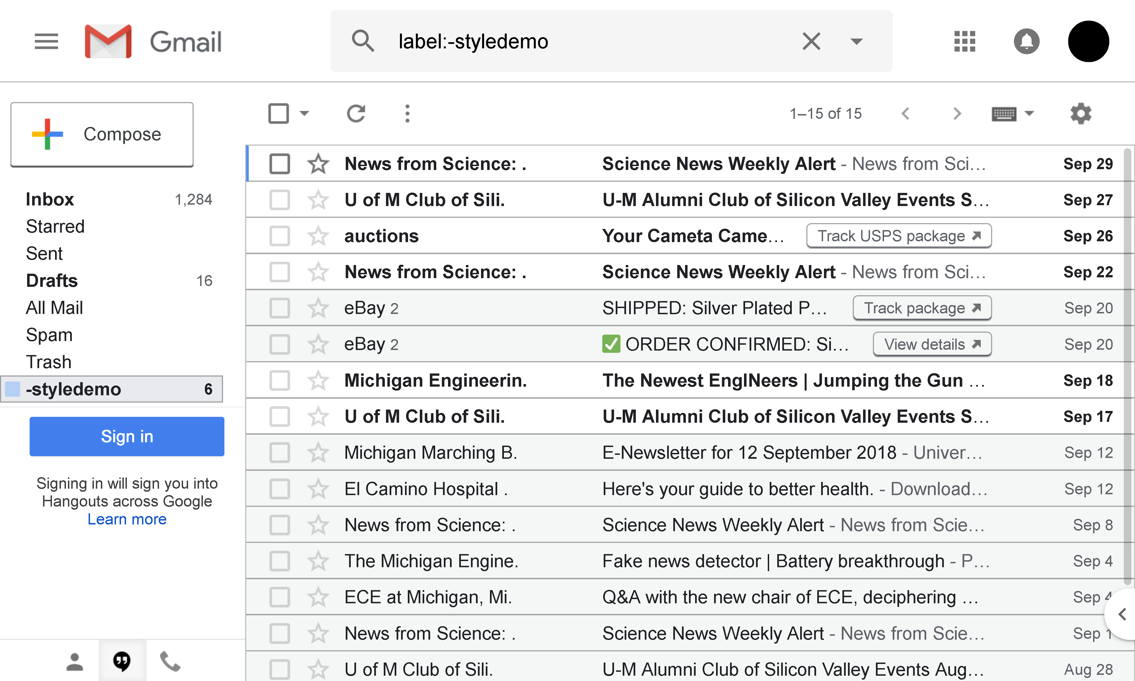Click Track USPS package button

(x=899, y=236)
